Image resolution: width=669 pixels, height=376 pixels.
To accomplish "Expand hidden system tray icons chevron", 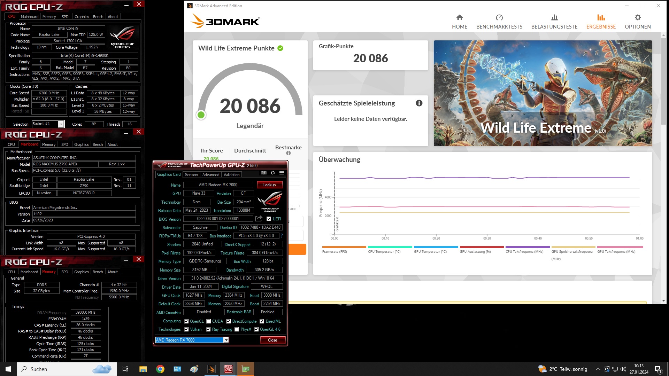I will [x=598, y=369].
